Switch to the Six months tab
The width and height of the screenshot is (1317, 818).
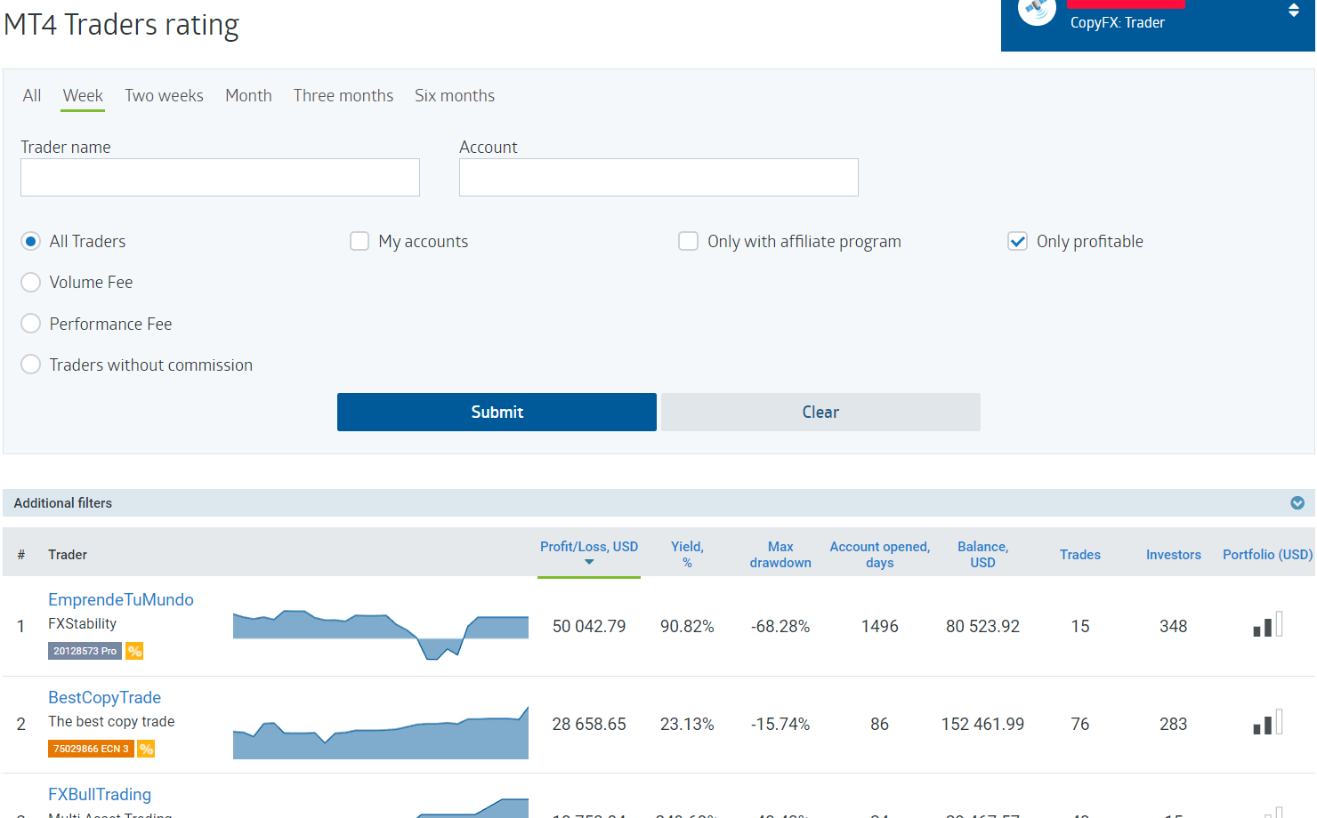[x=455, y=95]
